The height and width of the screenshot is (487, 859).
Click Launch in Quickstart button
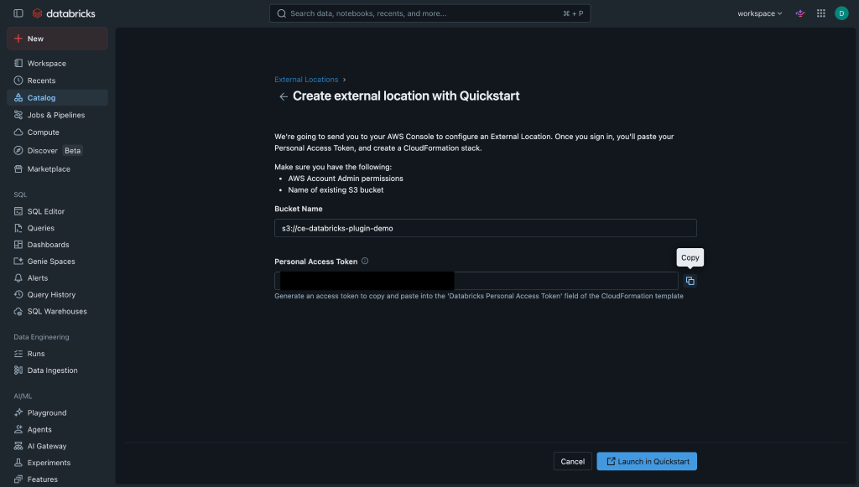click(647, 461)
